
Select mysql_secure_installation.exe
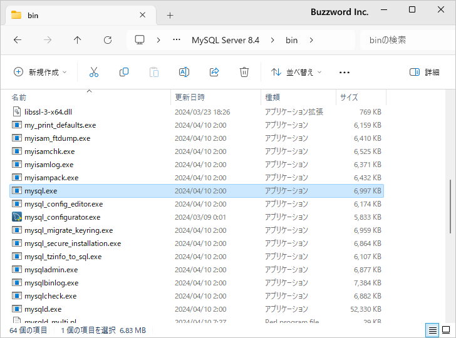197,243
